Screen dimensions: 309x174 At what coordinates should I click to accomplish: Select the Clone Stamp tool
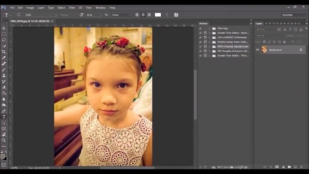click(4, 75)
